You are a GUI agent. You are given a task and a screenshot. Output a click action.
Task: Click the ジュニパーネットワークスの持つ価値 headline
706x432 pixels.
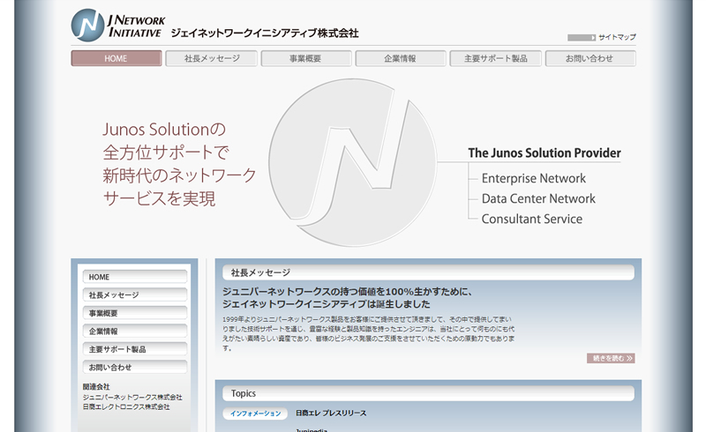(347, 297)
